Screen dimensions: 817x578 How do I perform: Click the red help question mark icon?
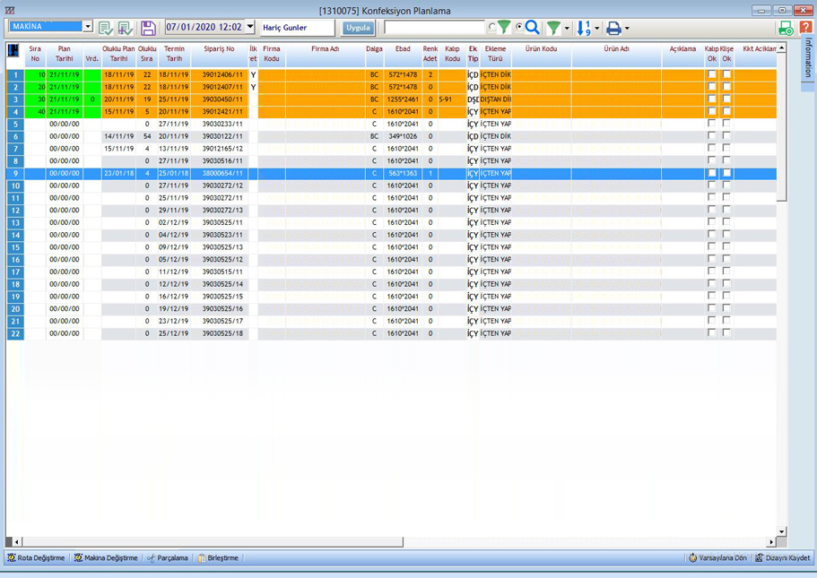click(x=805, y=29)
